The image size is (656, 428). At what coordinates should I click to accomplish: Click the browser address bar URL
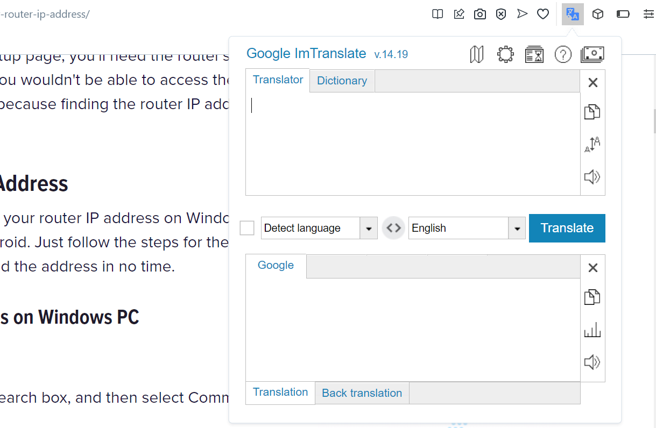click(x=45, y=14)
